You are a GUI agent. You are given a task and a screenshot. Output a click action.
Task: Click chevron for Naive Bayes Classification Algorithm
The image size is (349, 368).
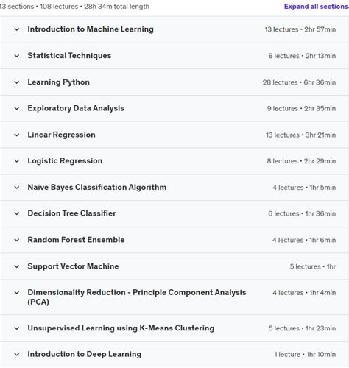[x=17, y=188]
